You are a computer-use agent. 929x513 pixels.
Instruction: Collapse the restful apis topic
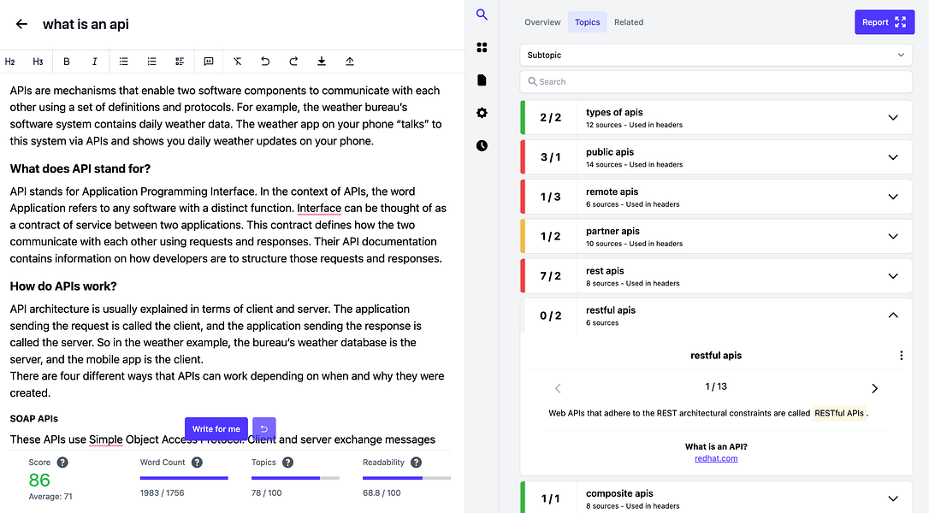(x=893, y=315)
